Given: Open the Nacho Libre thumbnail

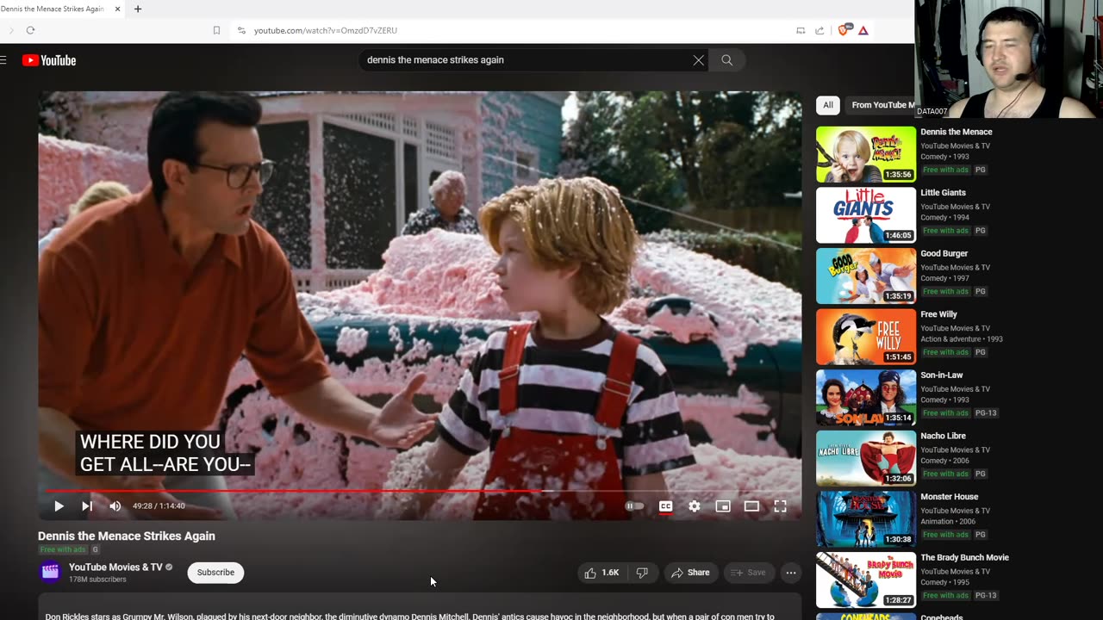Looking at the screenshot, I should [866, 459].
